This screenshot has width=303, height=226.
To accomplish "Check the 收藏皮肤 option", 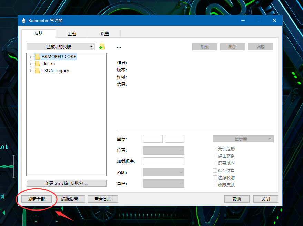I will (x=215, y=185).
